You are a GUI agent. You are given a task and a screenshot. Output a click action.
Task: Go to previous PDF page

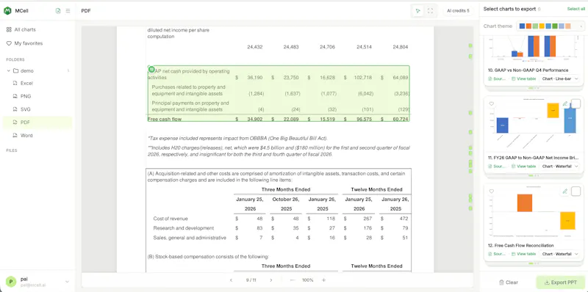click(x=231, y=280)
